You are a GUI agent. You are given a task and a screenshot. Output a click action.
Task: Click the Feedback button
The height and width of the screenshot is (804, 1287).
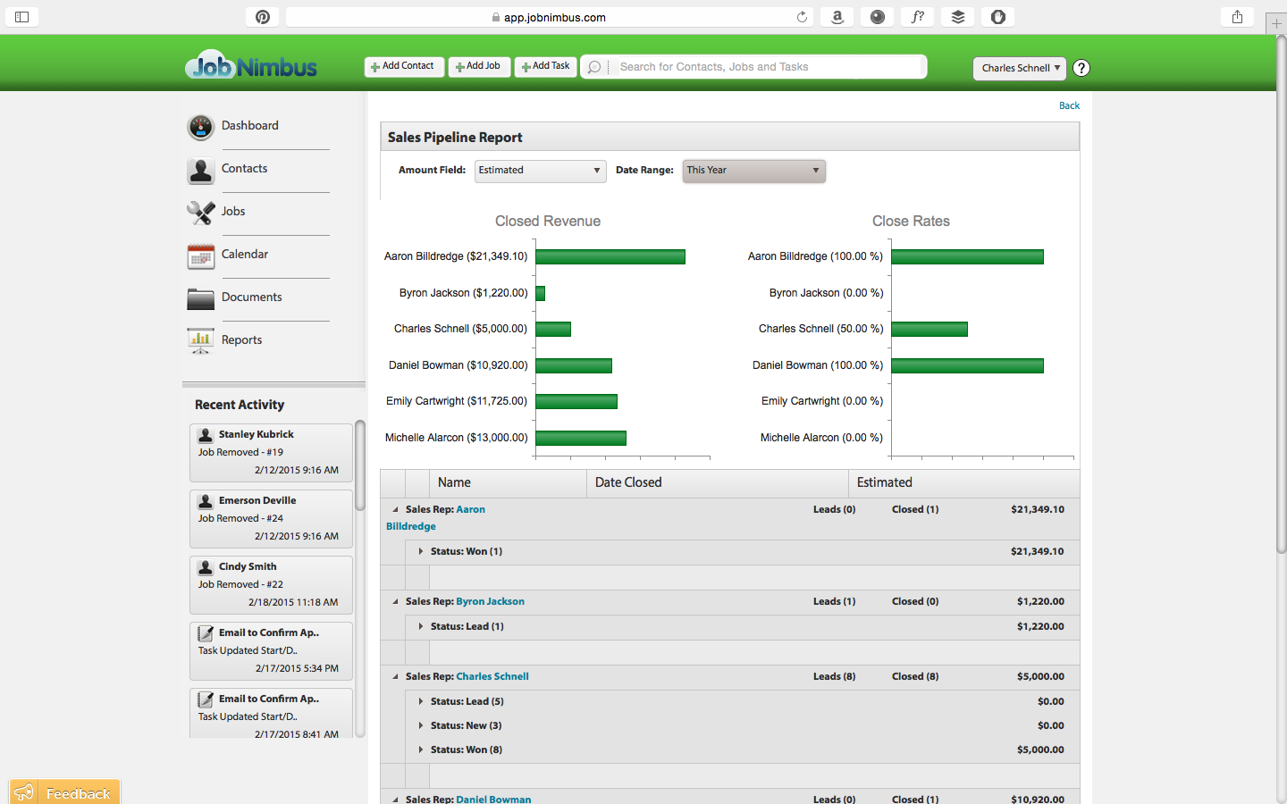point(64,792)
